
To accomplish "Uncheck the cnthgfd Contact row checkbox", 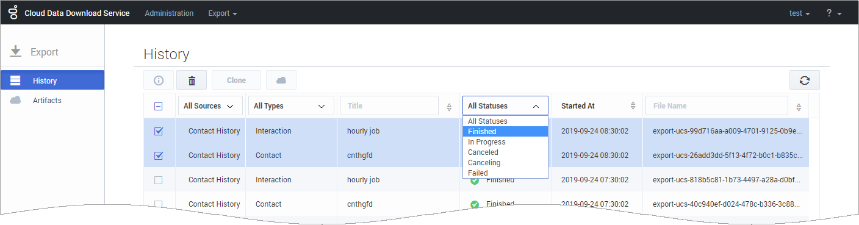I will point(159,155).
